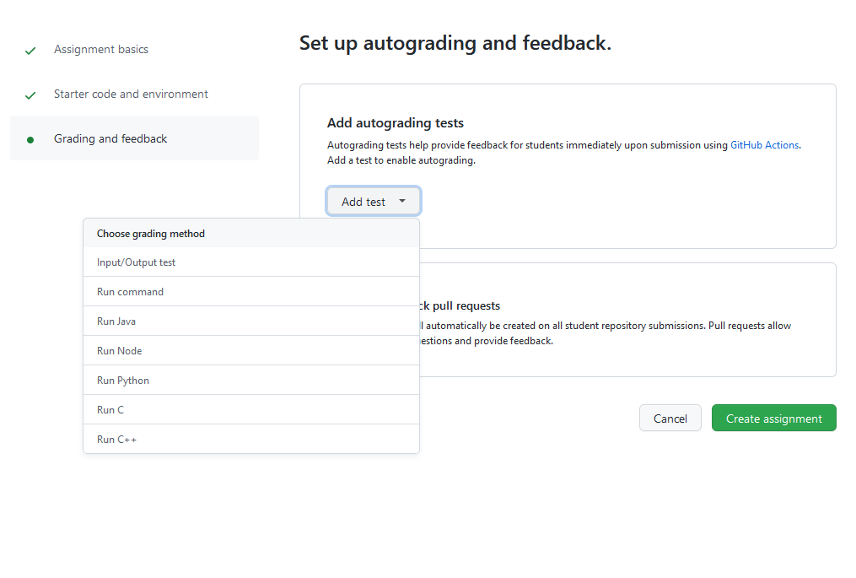Select Run C from the menu
856x578 pixels.
click(251, 410)
